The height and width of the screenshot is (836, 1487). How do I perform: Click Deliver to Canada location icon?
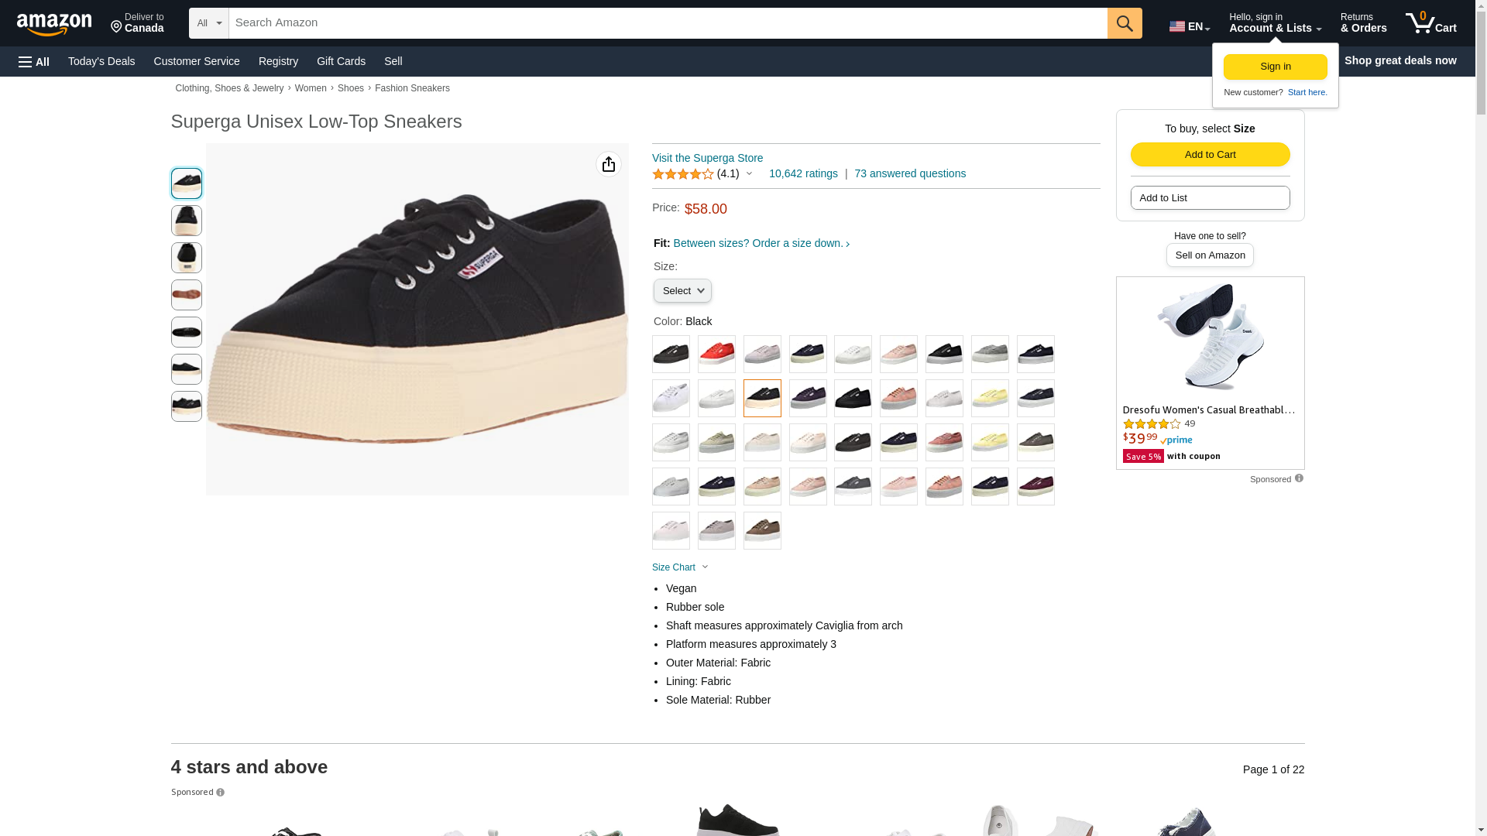[116, 28]
